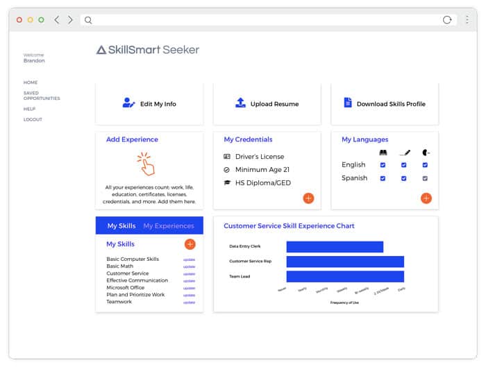Click the reading book icon in My Languages
The height and width of the screenshot is (367, 486).
[x=383, y=153]
